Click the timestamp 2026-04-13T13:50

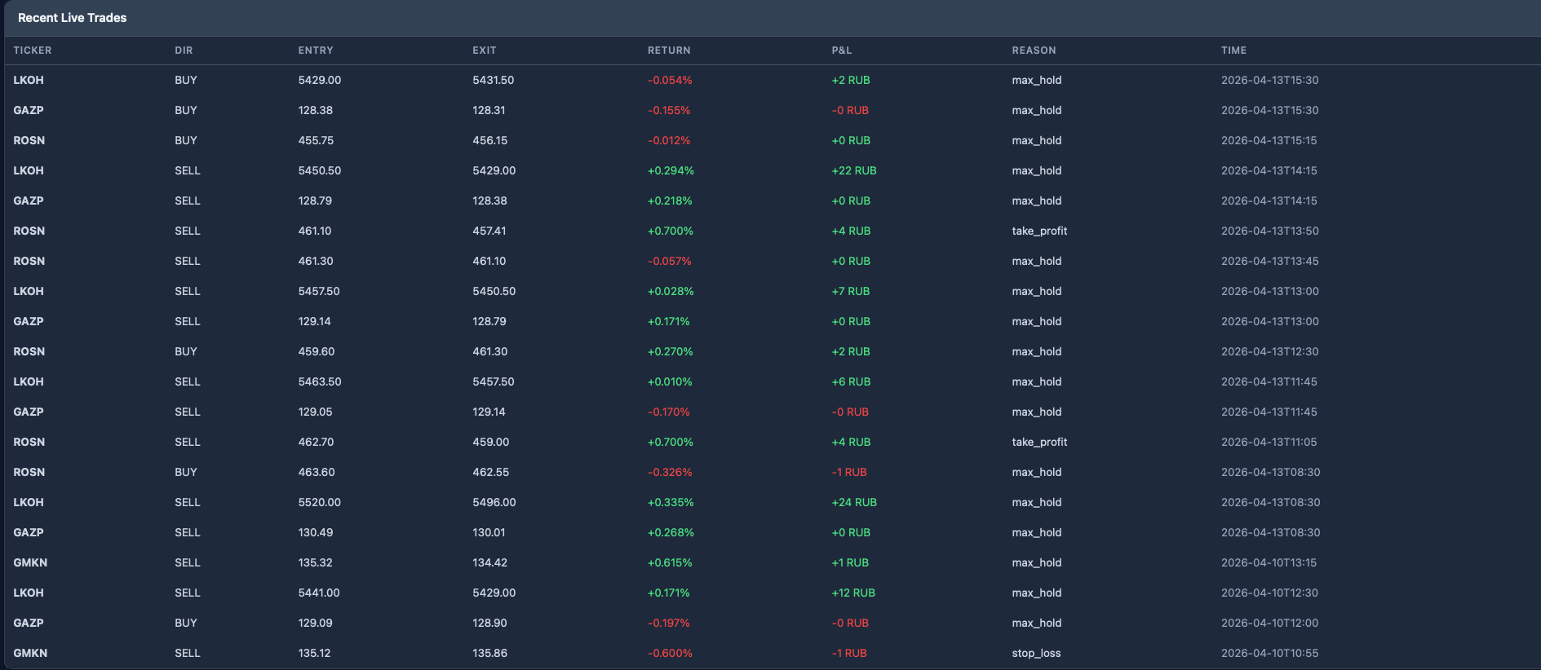tap(1270, 231)
